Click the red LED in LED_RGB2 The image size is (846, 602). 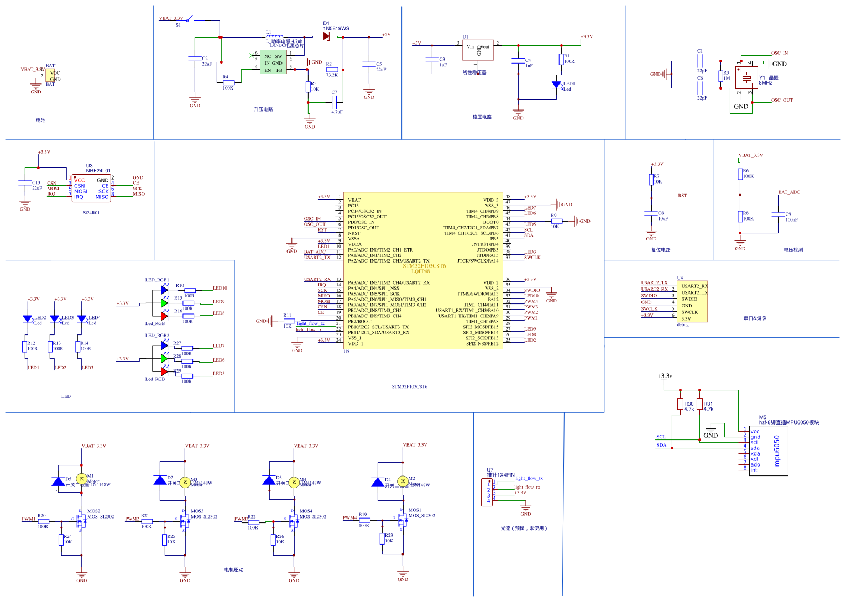click(164, 371)
